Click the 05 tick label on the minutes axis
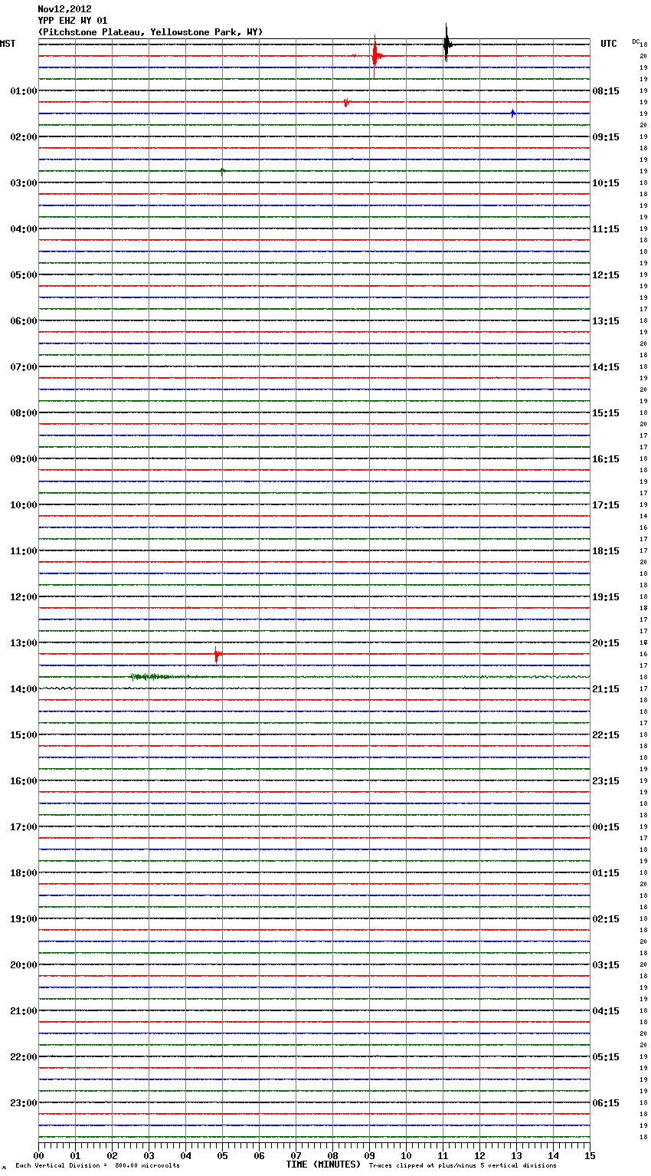This screenshot has height=1176, width=651. (x=222, y=1156)
